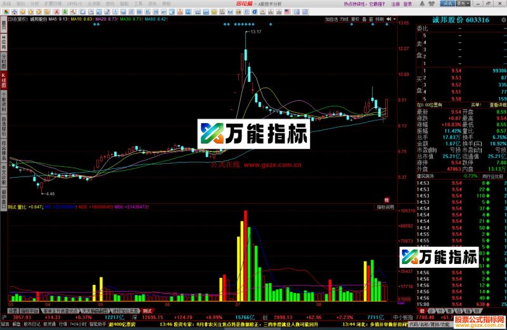
Task: Click 指标说明 button on volume panel
Action: point(385,207)
